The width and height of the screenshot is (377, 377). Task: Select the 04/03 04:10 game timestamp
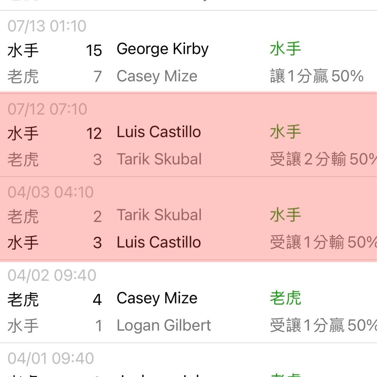click(x=51, y=192)
